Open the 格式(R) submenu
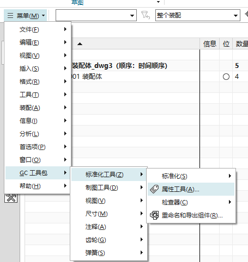The width and height of the screenshot is (248, 262). 38,82
